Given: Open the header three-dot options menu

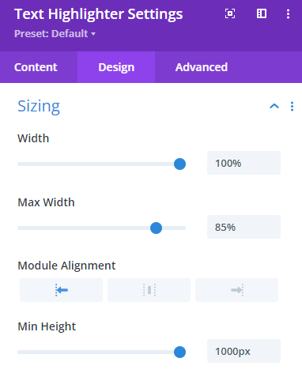Looking at the screenshot, I should coord(288,14).
